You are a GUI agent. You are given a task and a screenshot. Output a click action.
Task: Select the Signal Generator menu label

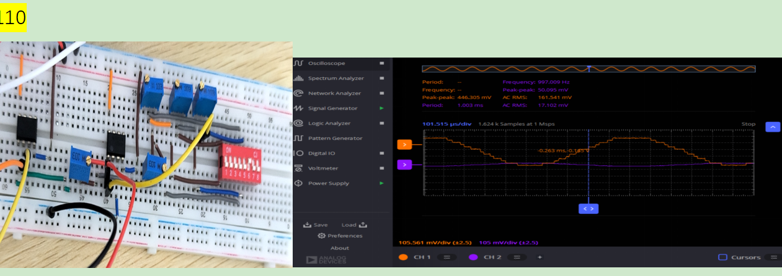(333, 108)
